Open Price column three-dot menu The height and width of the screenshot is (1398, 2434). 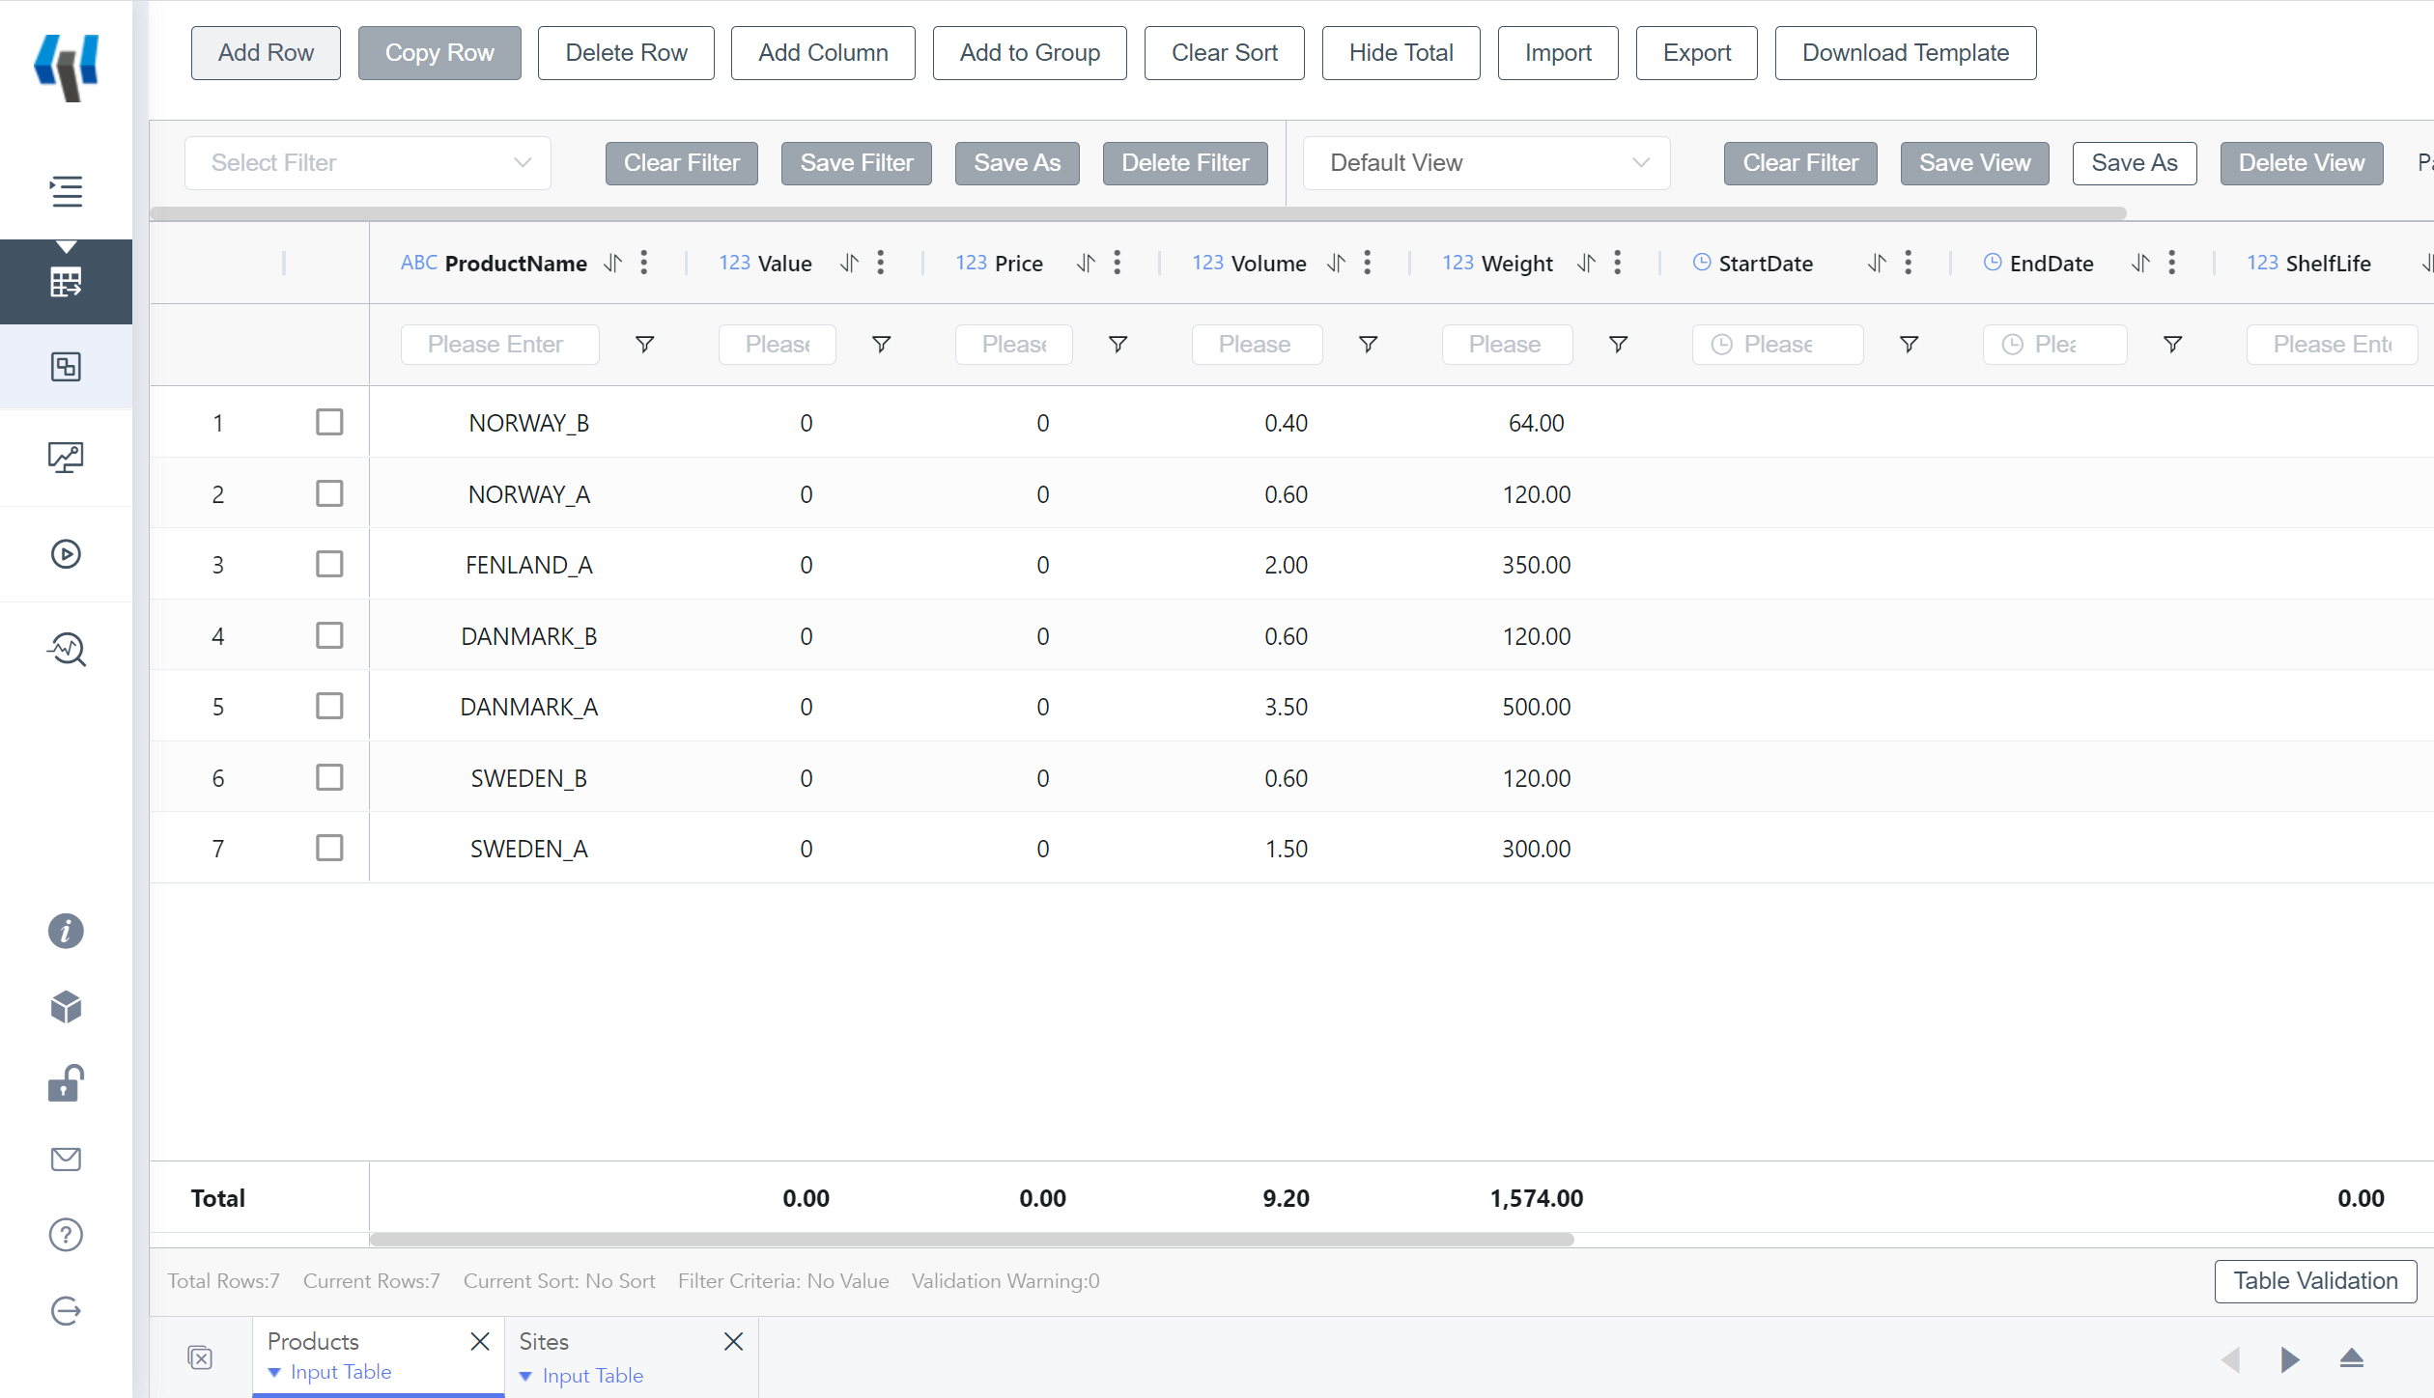(x=1118, y=263)
